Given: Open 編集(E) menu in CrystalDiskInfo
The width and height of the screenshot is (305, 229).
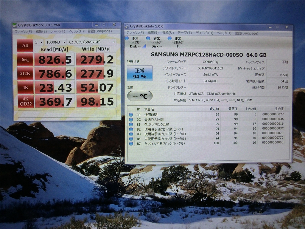Looking at the screenshot, I should [x=153, y=33].
